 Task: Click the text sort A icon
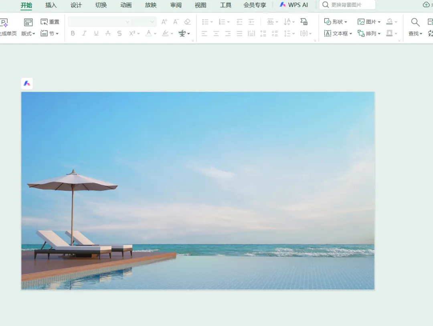(x=287, y=22)
